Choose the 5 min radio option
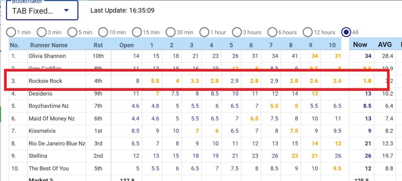 72,32
